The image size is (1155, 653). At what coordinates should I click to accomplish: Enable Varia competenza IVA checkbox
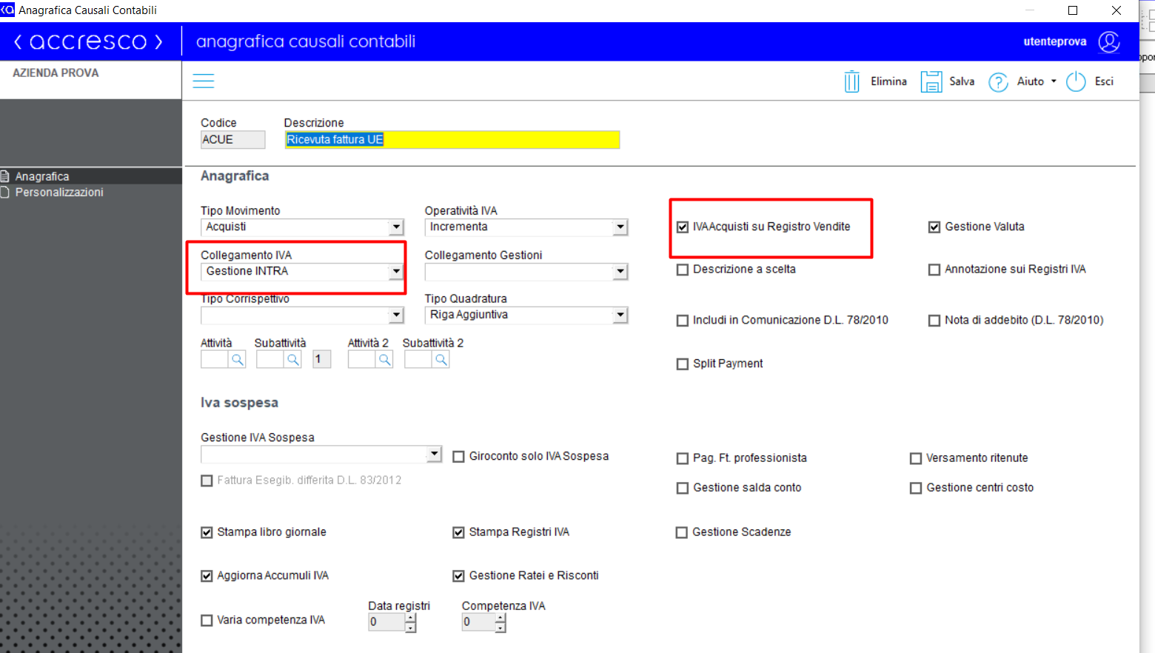coord(207,620)
